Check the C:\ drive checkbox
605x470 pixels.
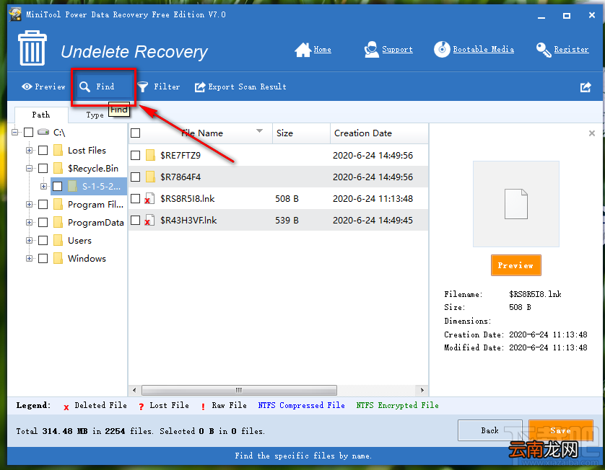29,132
